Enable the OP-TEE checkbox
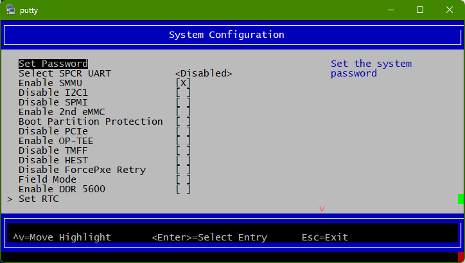 pyautogui.click(x=183, y=141)
